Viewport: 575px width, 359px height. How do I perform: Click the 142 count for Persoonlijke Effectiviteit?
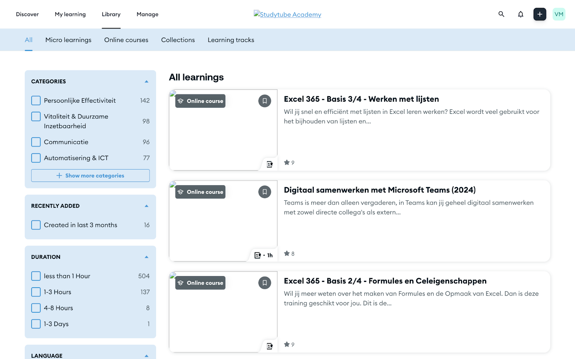145,101
